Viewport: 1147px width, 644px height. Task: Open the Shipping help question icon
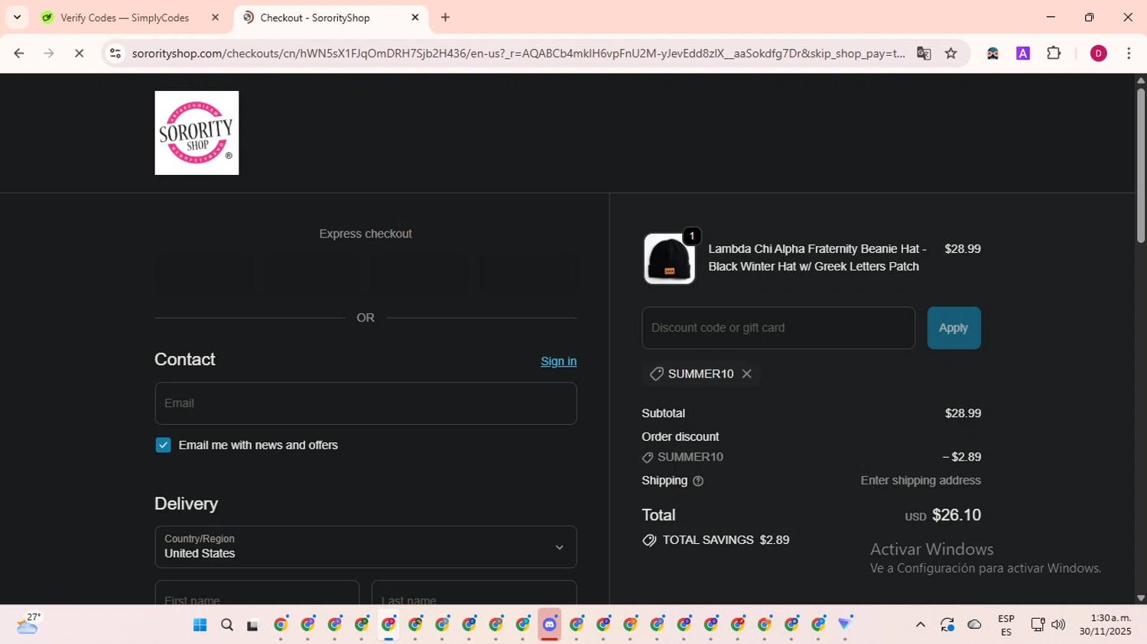(698, 481)
